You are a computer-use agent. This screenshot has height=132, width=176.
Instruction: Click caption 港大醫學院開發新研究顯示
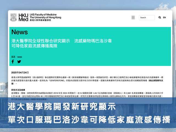[x=62, y=106]
